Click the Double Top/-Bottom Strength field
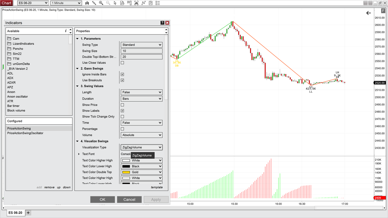This screenshot has width=388, height=218. coord(142,57)
